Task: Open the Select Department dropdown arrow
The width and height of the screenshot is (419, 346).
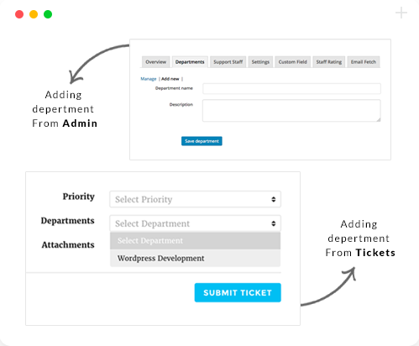Action: pyautogui.click(x=274, y=223)
